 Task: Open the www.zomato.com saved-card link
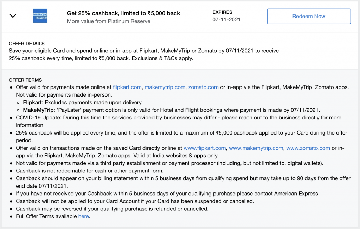point(308,148)
